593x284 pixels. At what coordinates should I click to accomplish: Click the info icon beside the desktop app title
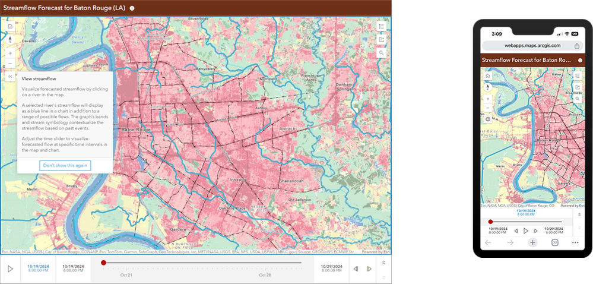point(132,8)
